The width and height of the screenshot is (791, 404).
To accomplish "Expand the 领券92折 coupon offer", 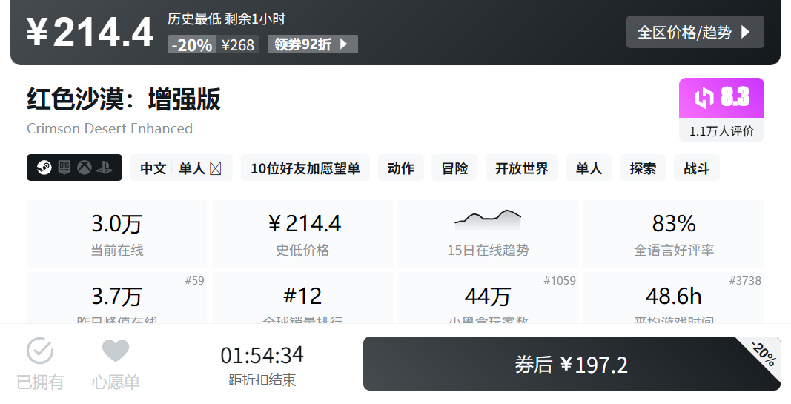I will tap(312, 44).
